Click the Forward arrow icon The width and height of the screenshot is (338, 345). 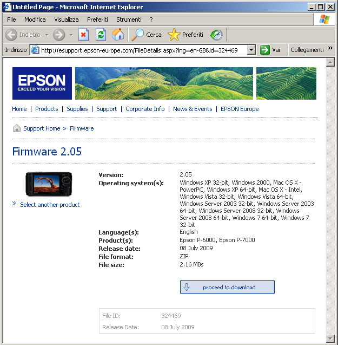[x=59, y=35]
